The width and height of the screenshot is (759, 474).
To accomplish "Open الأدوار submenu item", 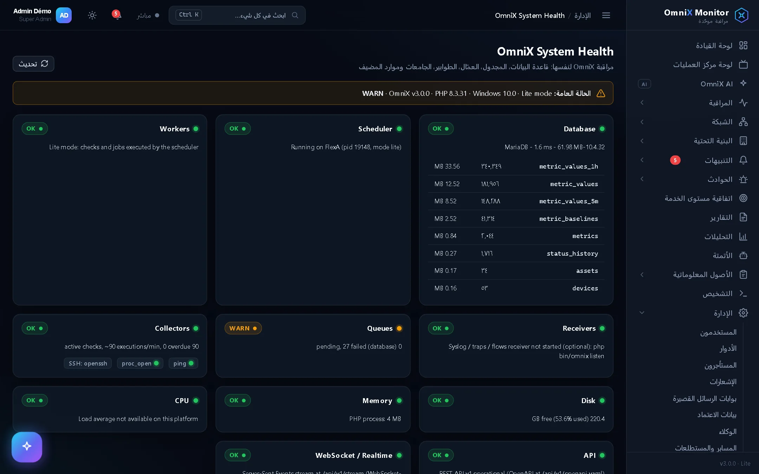I will [728, 348].
